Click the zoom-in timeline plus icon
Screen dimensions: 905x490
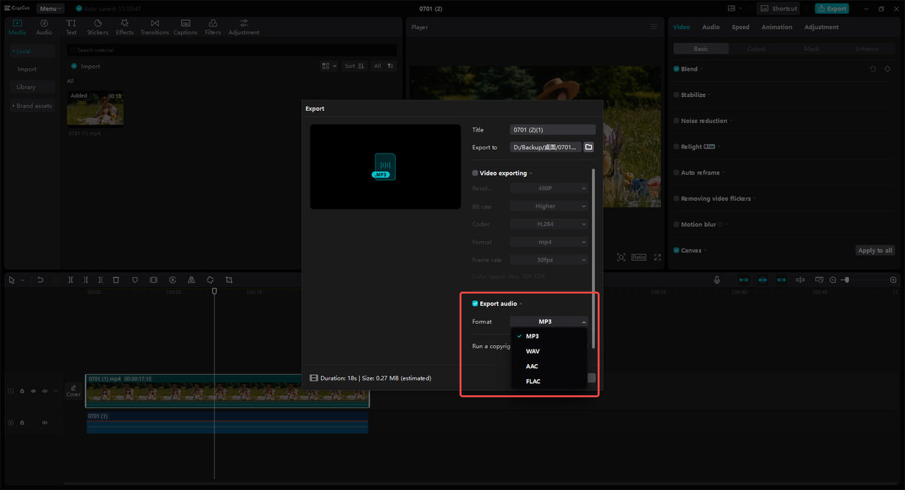point(893,280)
